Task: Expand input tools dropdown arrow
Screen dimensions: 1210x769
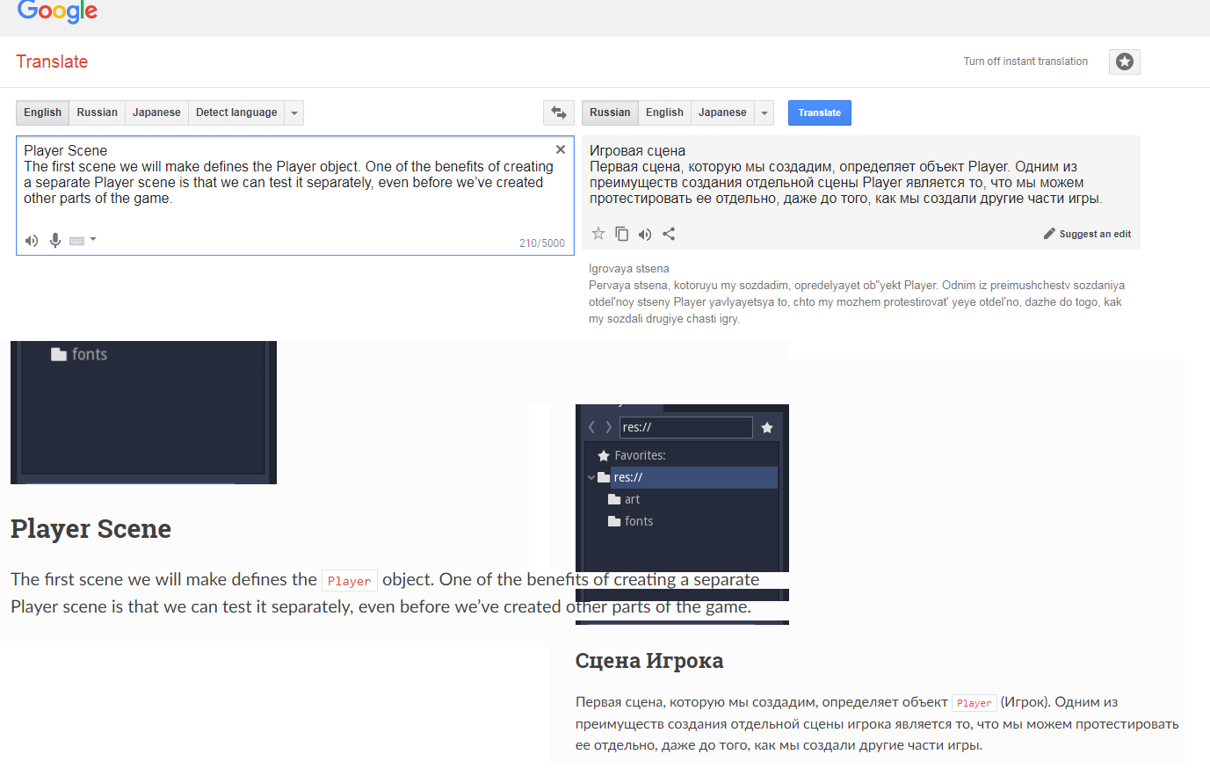Action: click(x=93, y=239)
